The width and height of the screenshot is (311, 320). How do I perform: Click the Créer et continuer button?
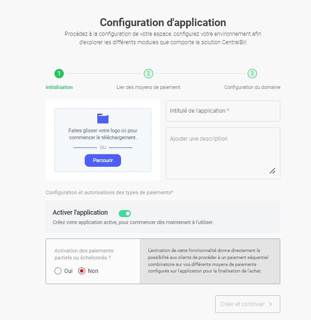[x=247, y=304]
